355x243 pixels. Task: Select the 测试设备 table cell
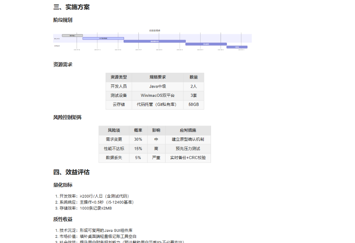coord(118,95)
